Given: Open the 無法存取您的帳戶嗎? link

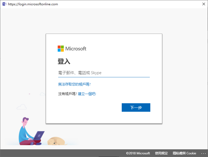Looking at the screenshot, I should pos(74,84).
